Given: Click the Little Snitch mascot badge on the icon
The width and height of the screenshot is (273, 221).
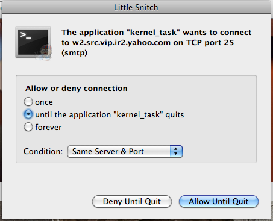Looking at the screenshot, I should point(45,53).
